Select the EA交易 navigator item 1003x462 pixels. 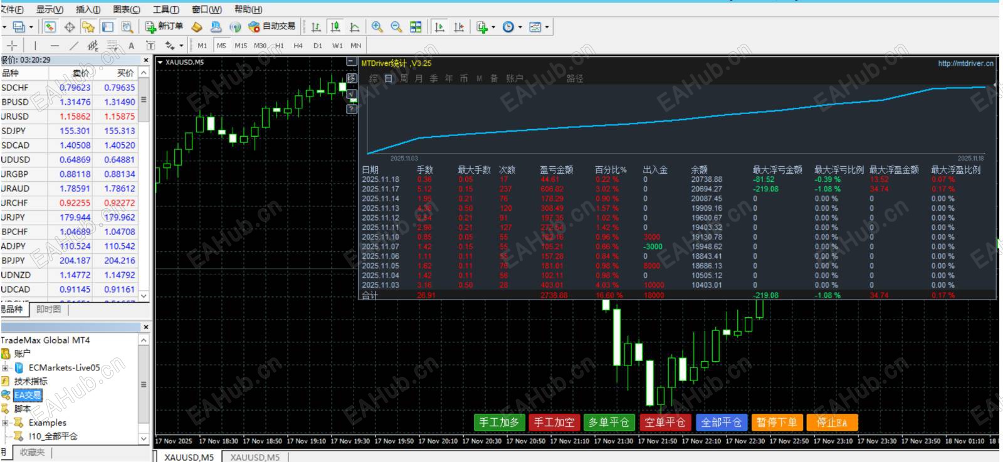pos(28,395)
